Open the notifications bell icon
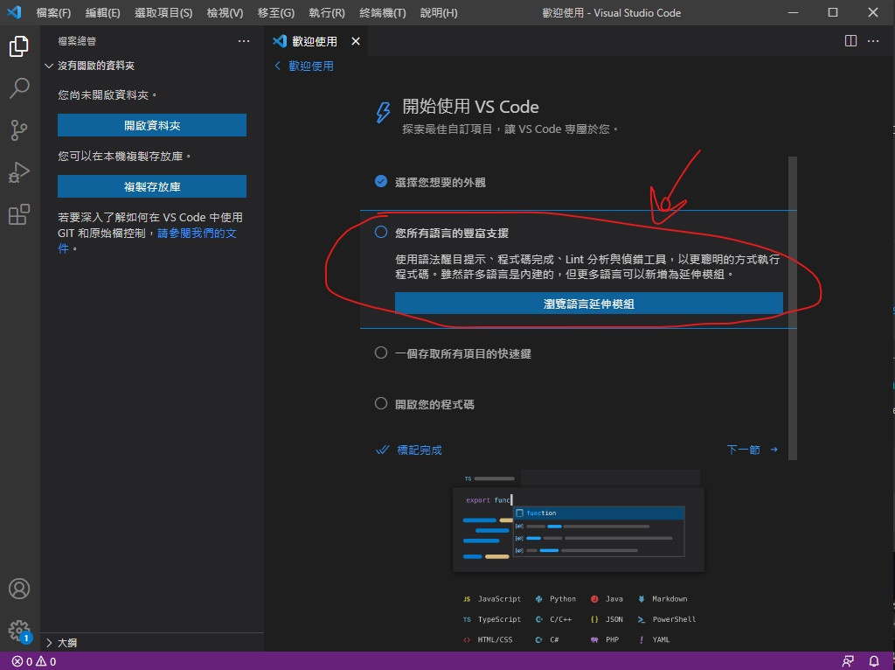This screenshot has width=895, height=670. pos(874,661)
